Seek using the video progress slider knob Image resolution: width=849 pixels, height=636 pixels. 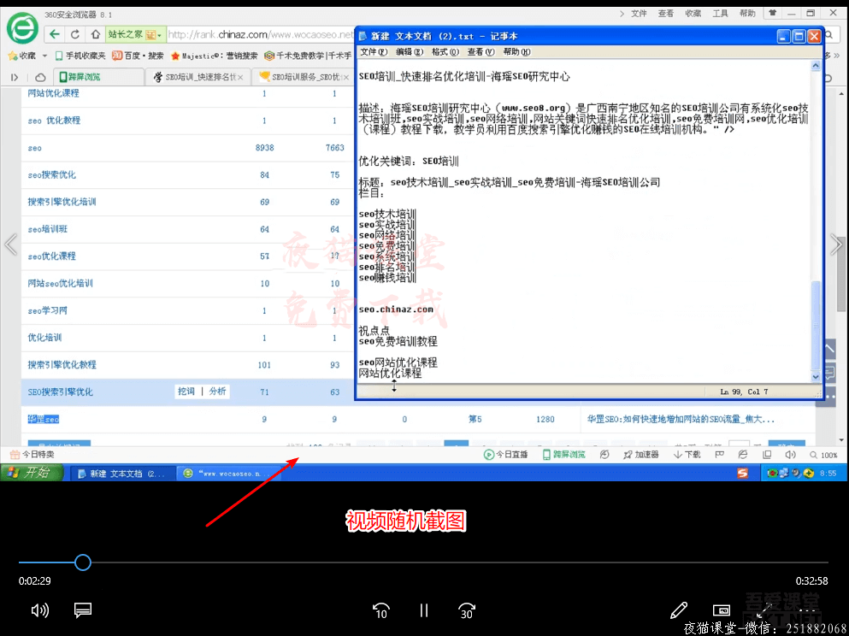pos(83,563)
